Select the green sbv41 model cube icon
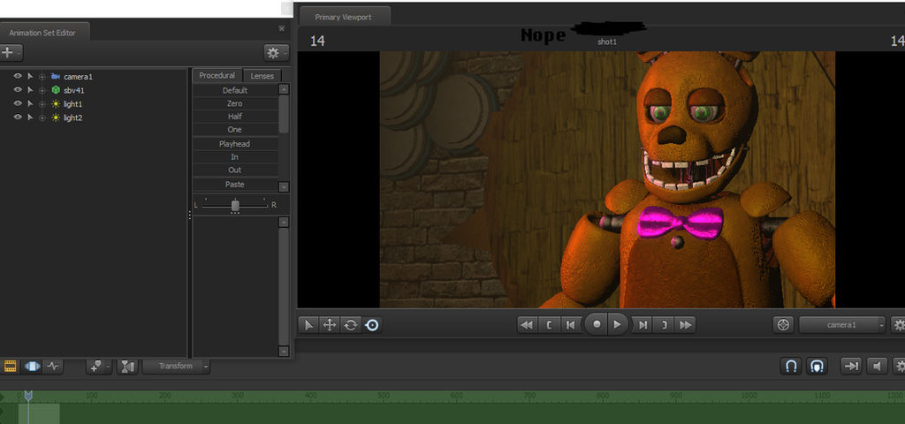This screenshot has height=424, width=905. [x=56, y=90]
